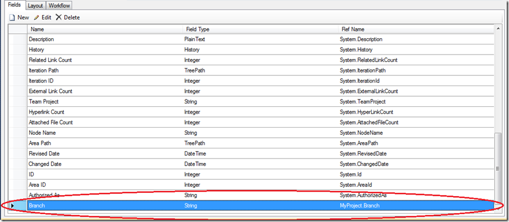Select the ID name cell

[x=105, y=174]
